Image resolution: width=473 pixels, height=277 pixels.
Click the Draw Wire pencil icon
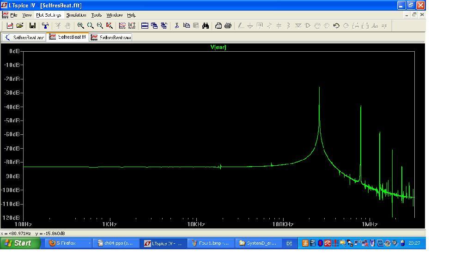point(241,26)
